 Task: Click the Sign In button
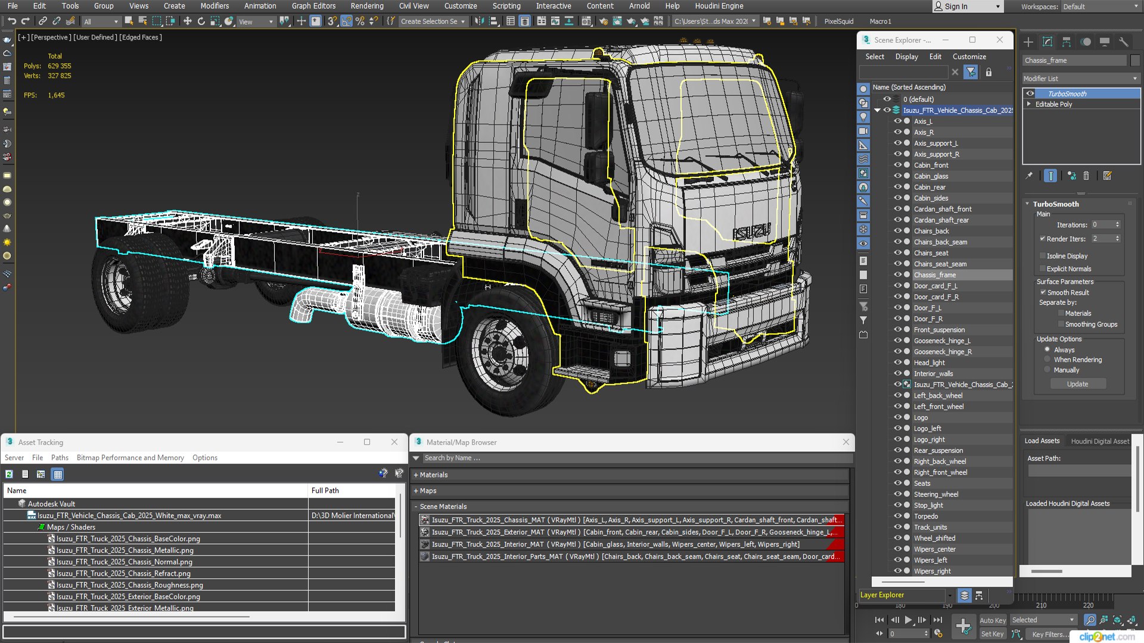tap(968, 7)
